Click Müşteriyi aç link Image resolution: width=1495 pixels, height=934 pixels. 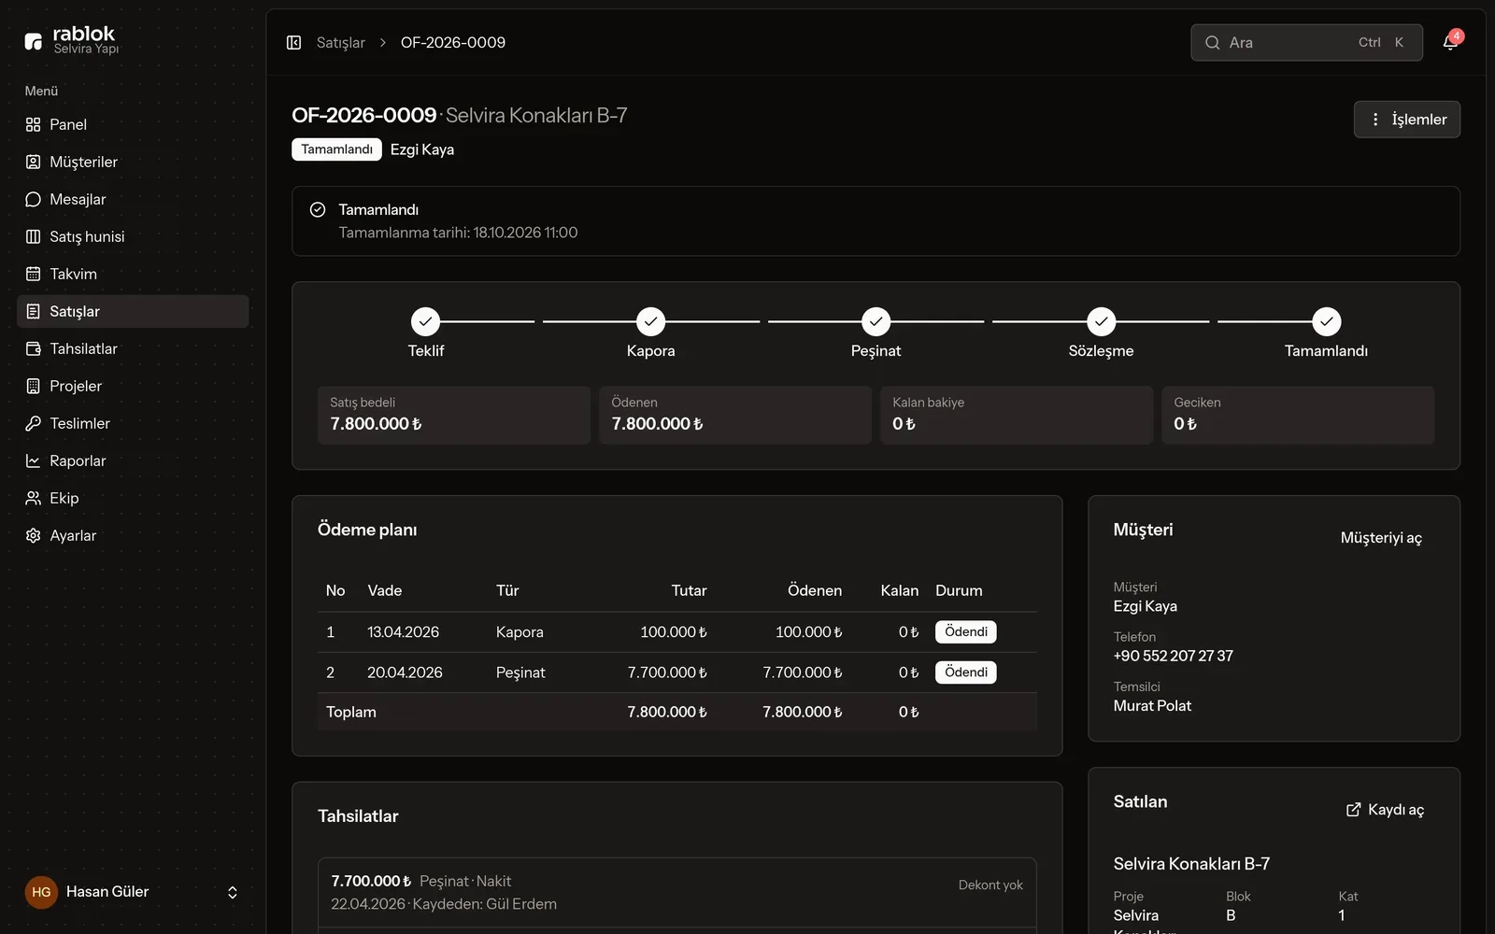[x=1381, y=538]
